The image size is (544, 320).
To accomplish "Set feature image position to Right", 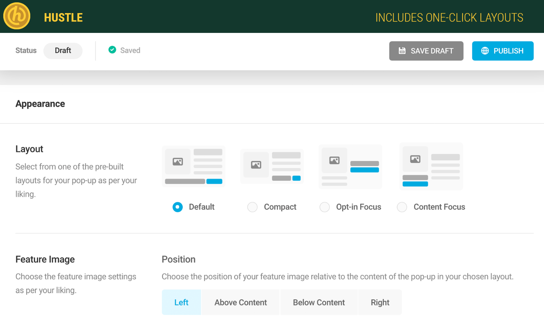I will point(380,302).
